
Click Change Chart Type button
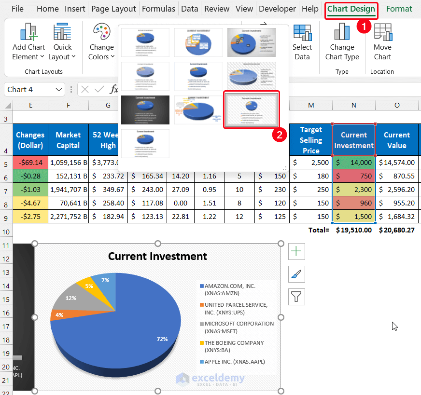(x=342, y=41)
